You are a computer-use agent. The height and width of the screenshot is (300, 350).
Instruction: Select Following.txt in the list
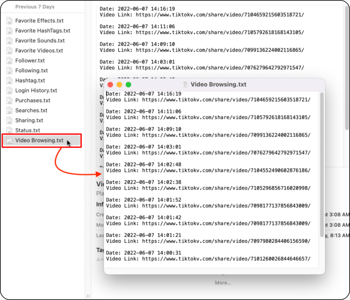pyautogui.click(x=31, y=70)
